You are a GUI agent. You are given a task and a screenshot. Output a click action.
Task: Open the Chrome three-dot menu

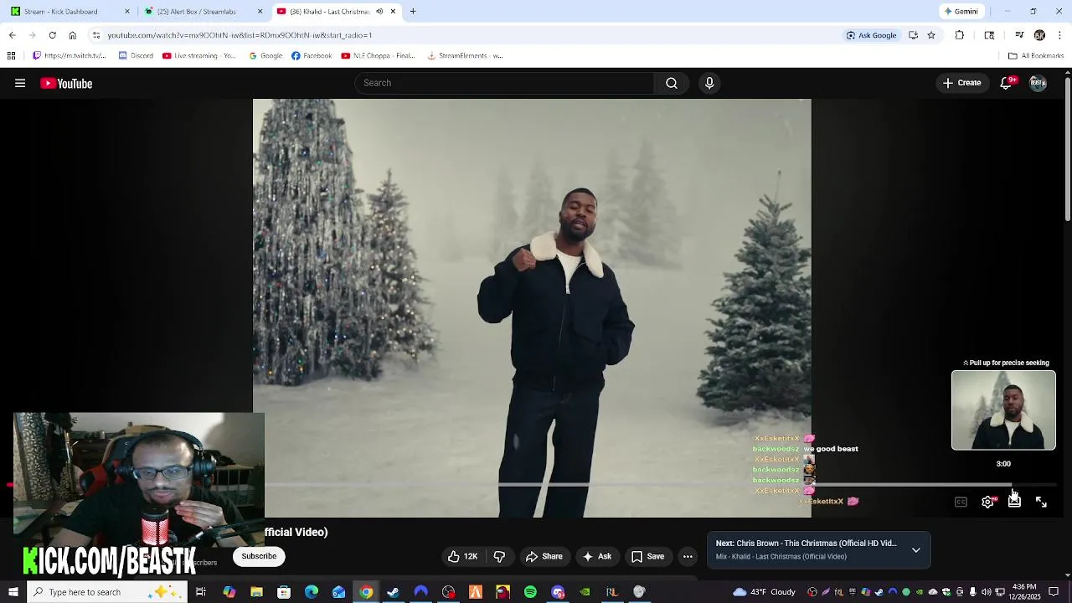pos(1059,35)
